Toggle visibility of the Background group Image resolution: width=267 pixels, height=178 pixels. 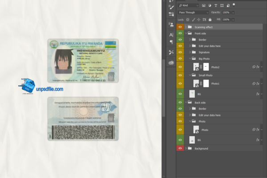point(180,148)
